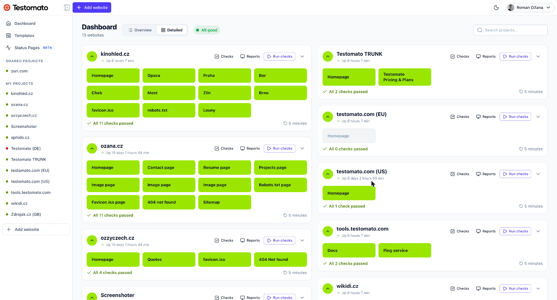Collapse the sidebar panel icon

pyautogui.click(x=67, y=7)
